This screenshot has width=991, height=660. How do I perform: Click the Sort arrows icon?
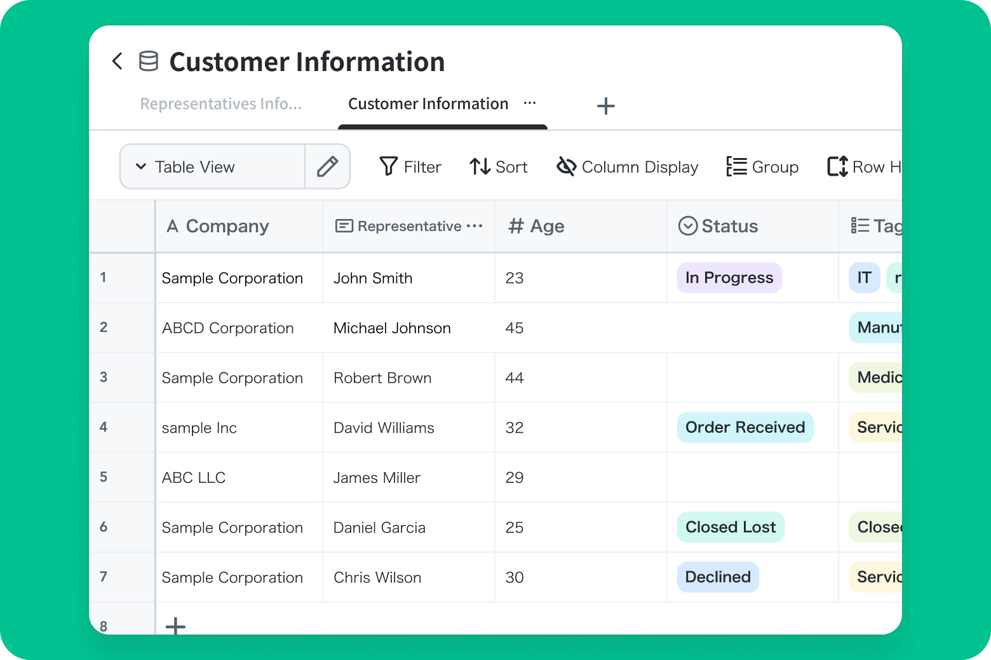(x=480, y=167)
